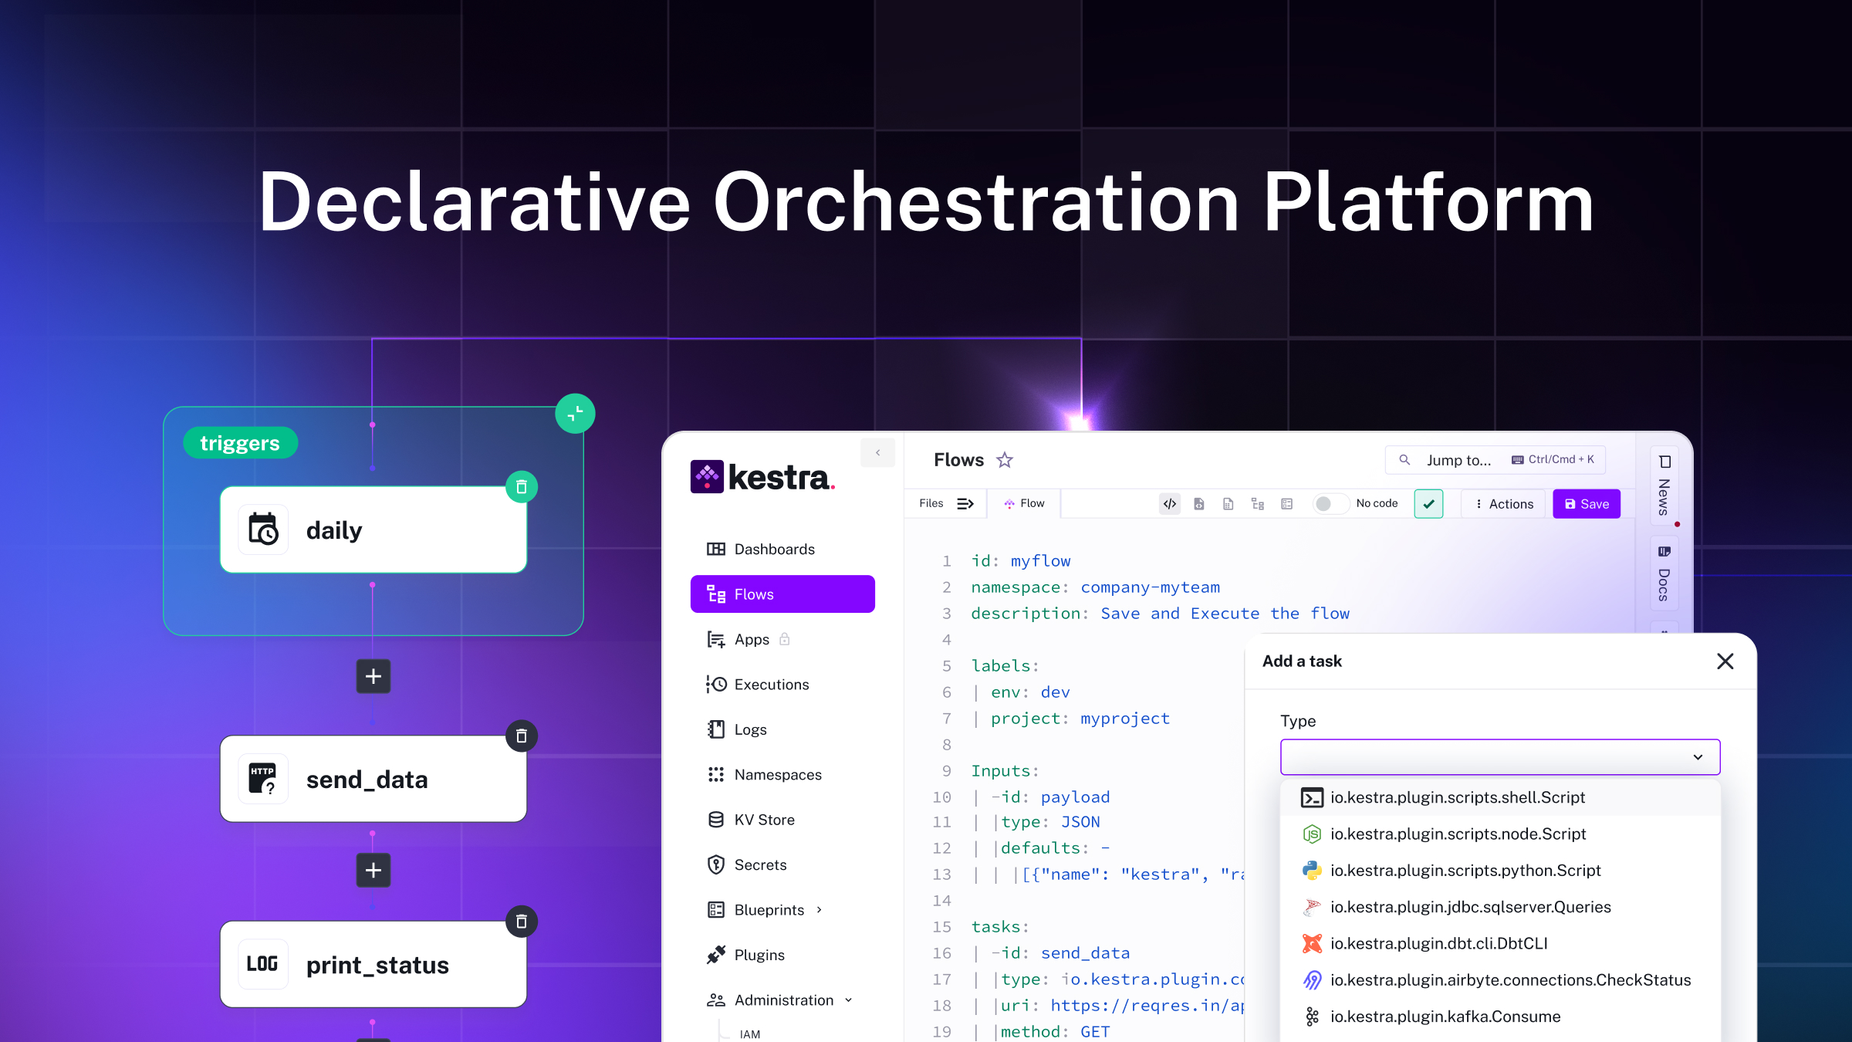Open the Plugins sidebar item
The height and width of the screenshot is (1042, 1852).
(759, 955)
